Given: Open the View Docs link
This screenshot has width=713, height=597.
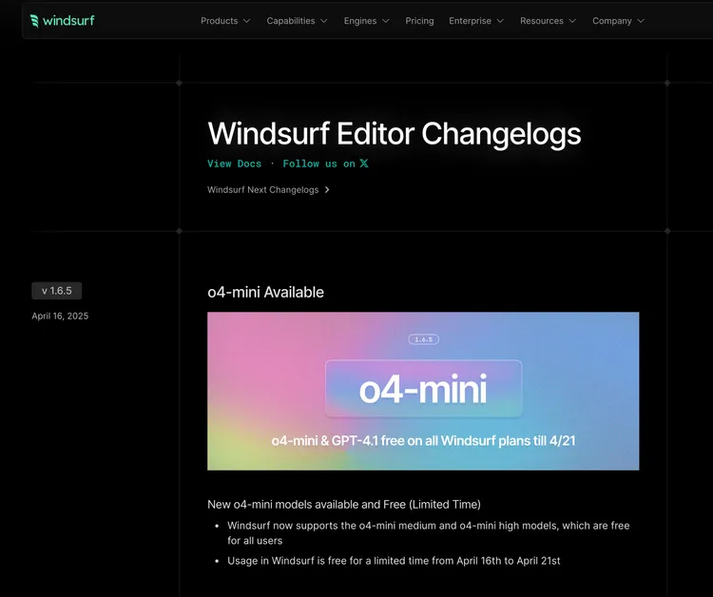Looking at the screenshot, I should click(x=234, y=164).
